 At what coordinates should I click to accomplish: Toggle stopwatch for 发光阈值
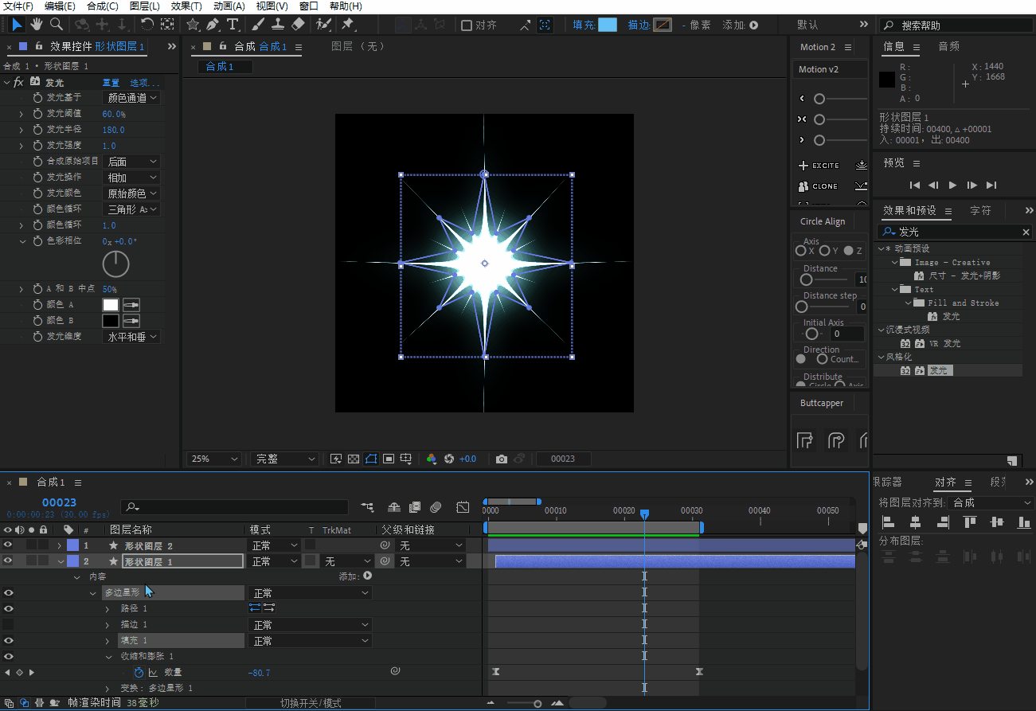click(x=37, y=114)
